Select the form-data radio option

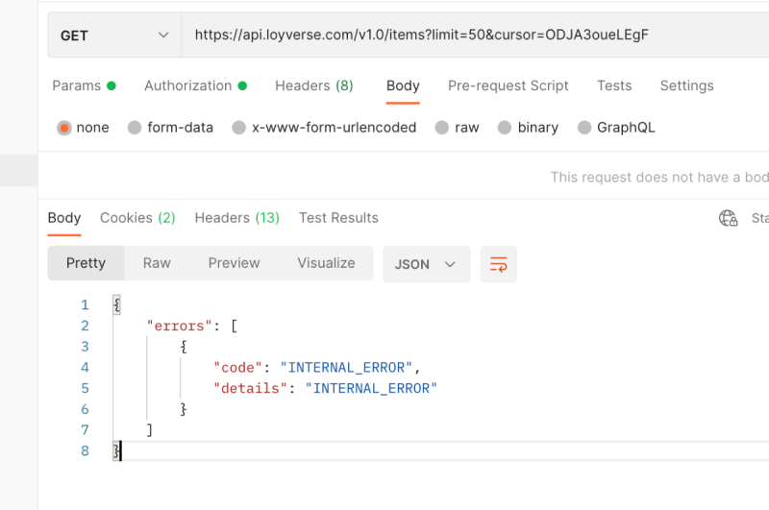[135, 128]
